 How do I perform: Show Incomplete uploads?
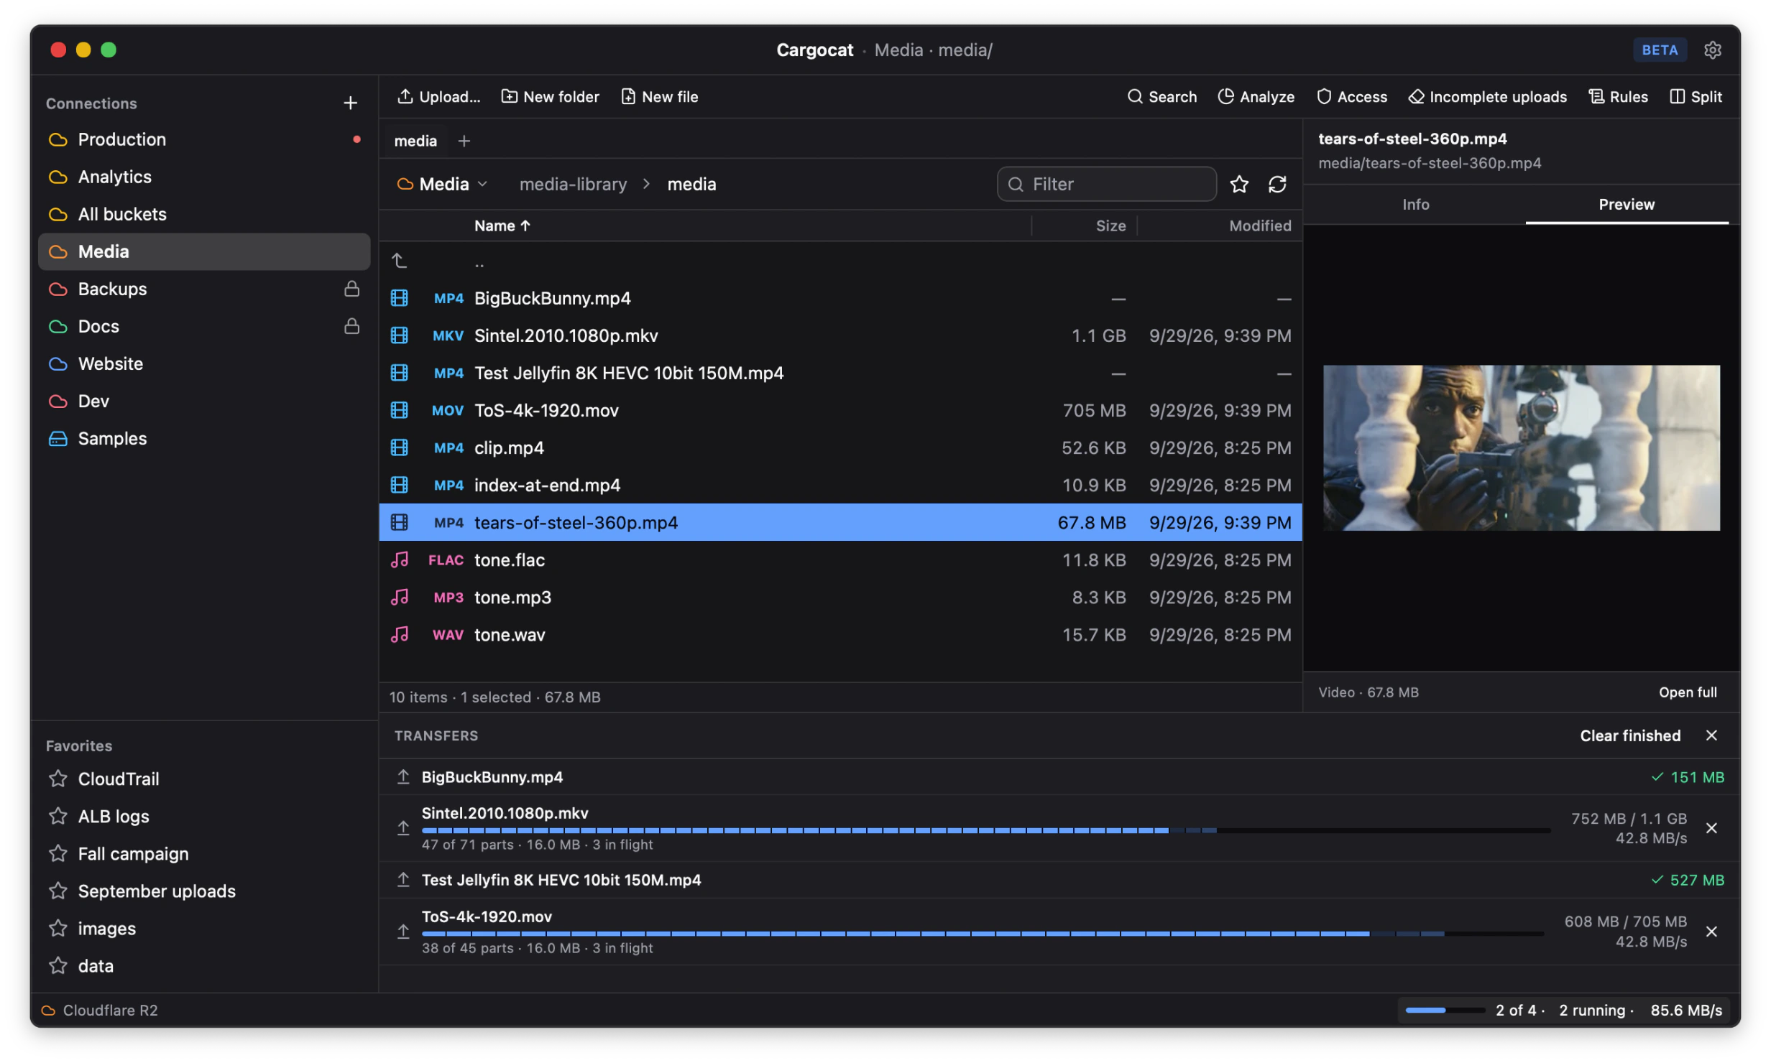point(1487,96)
